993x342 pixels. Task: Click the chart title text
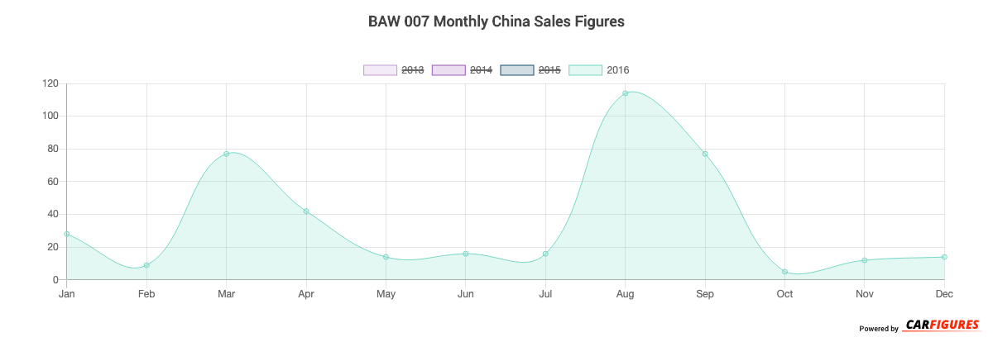(496, 21)
